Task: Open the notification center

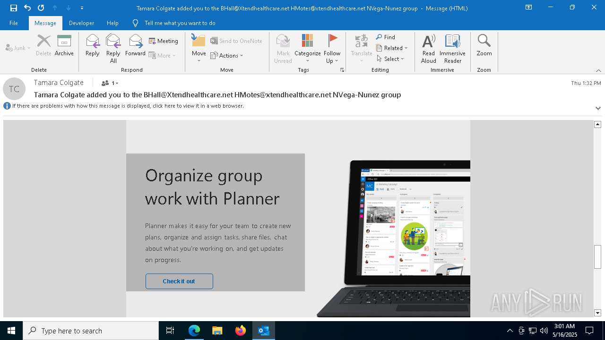Action: coord(589,331)
